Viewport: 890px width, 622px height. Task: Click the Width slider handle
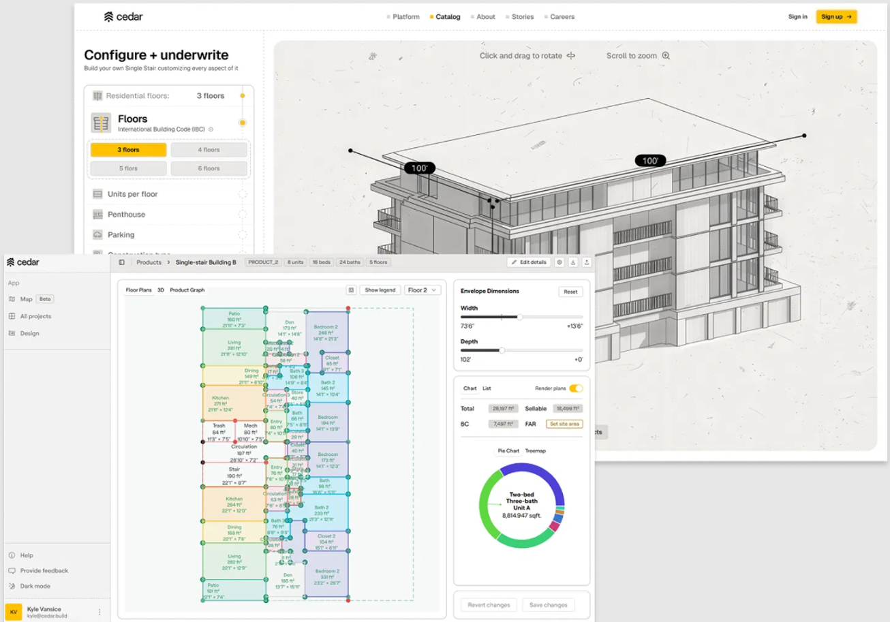(519, 317)
